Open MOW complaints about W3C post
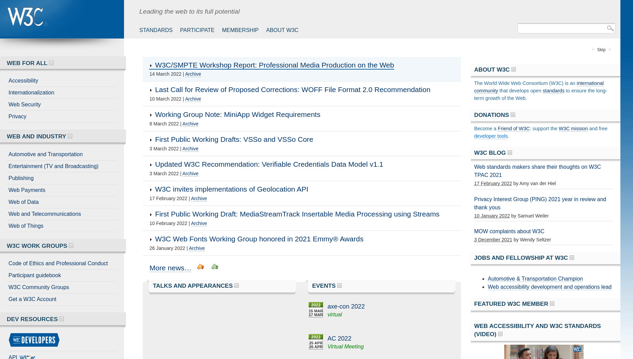The height and width of the screenshot is (359, 633). pyautogui.click(x=509, y=231)
